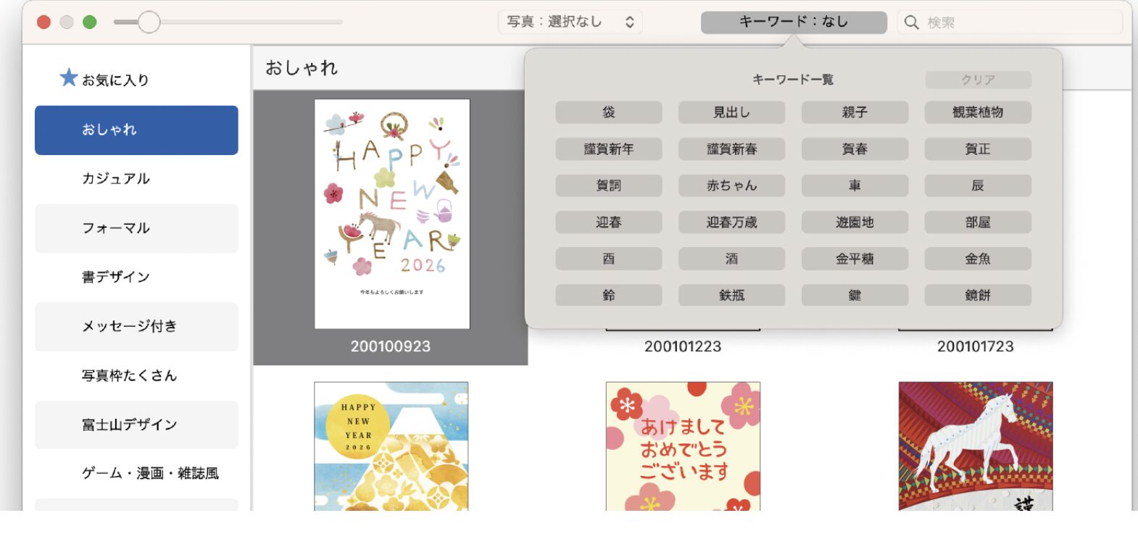Click the search magnifier icon

tap(911, 22)
